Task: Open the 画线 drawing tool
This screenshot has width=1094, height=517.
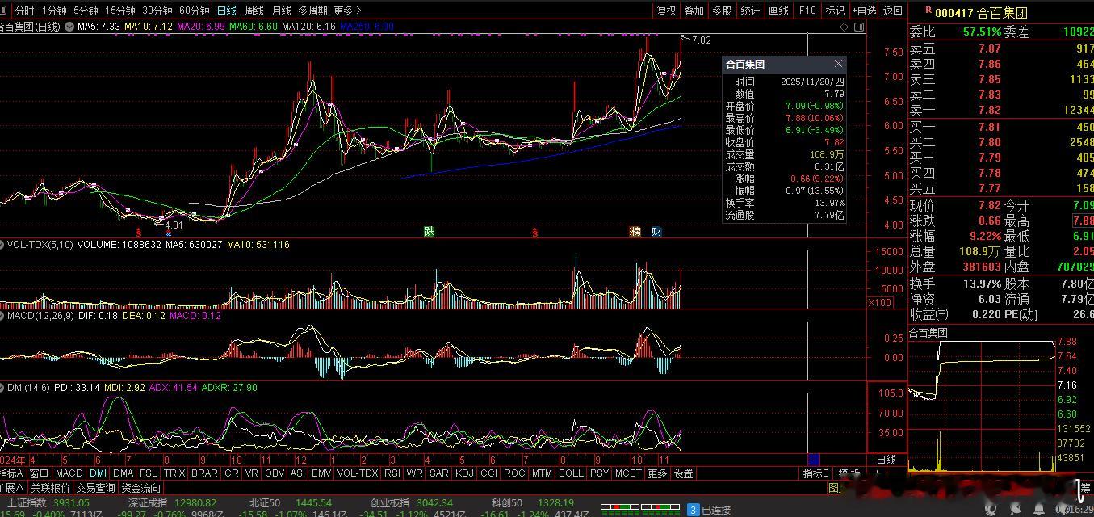Action: coord(779,11)
